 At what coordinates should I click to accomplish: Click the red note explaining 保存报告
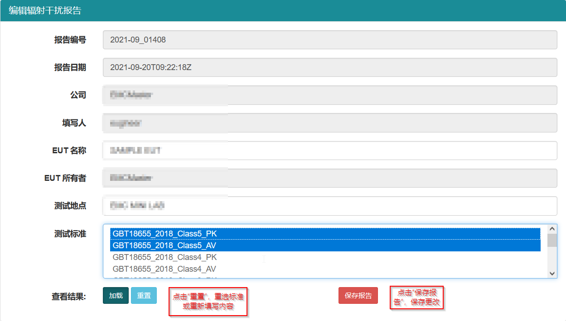(x=416, y=297)
